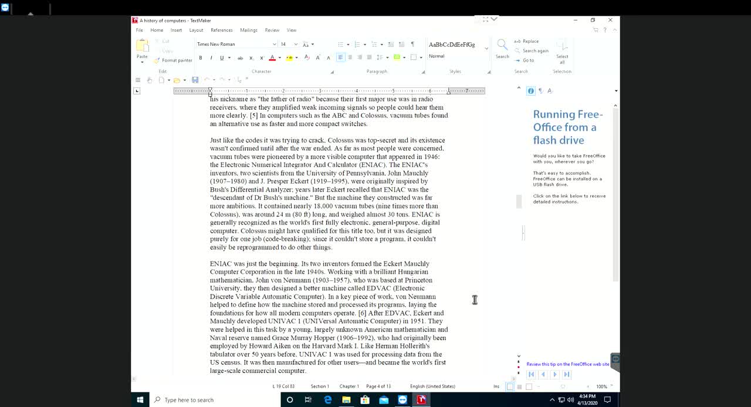
Task: Click the Windows taskbar search box
Action: pyautogui.click(x=215, y=400)
